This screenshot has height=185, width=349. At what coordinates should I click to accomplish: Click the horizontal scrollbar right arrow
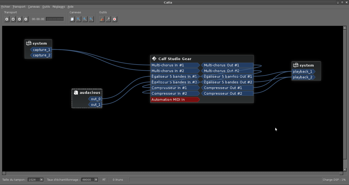point(341,173)
